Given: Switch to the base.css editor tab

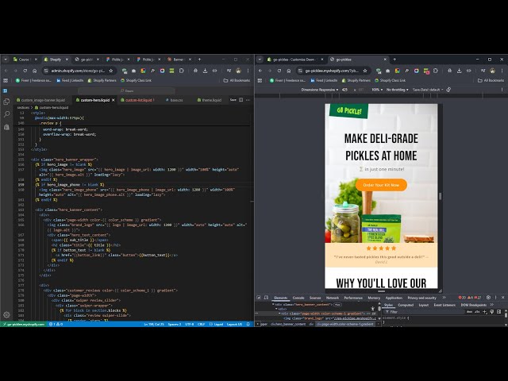Looking at the screenshot, I should tap(175, 100).
